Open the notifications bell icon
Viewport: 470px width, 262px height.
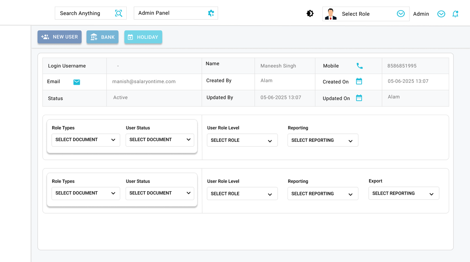(455, 13)
